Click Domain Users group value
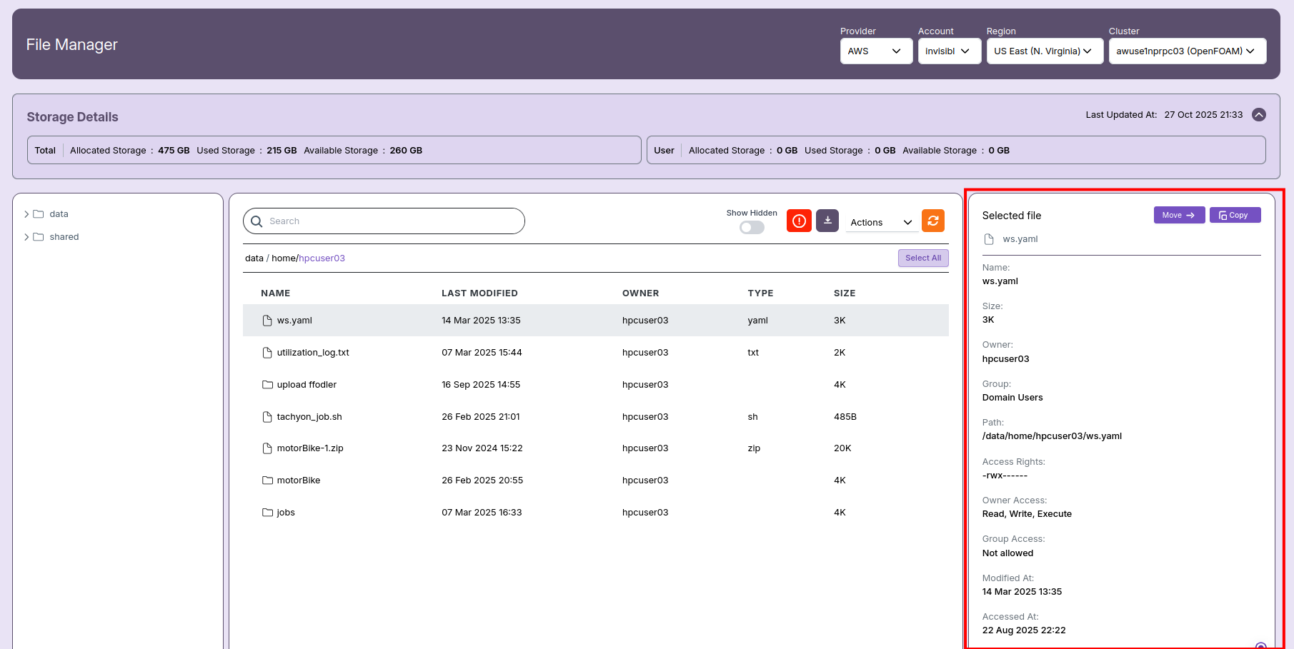The height and width of the screenshot is (649, 1294). coord(1012,398)
